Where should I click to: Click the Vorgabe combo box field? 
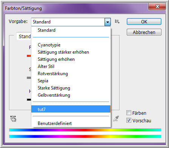click(x=71, y=22)
